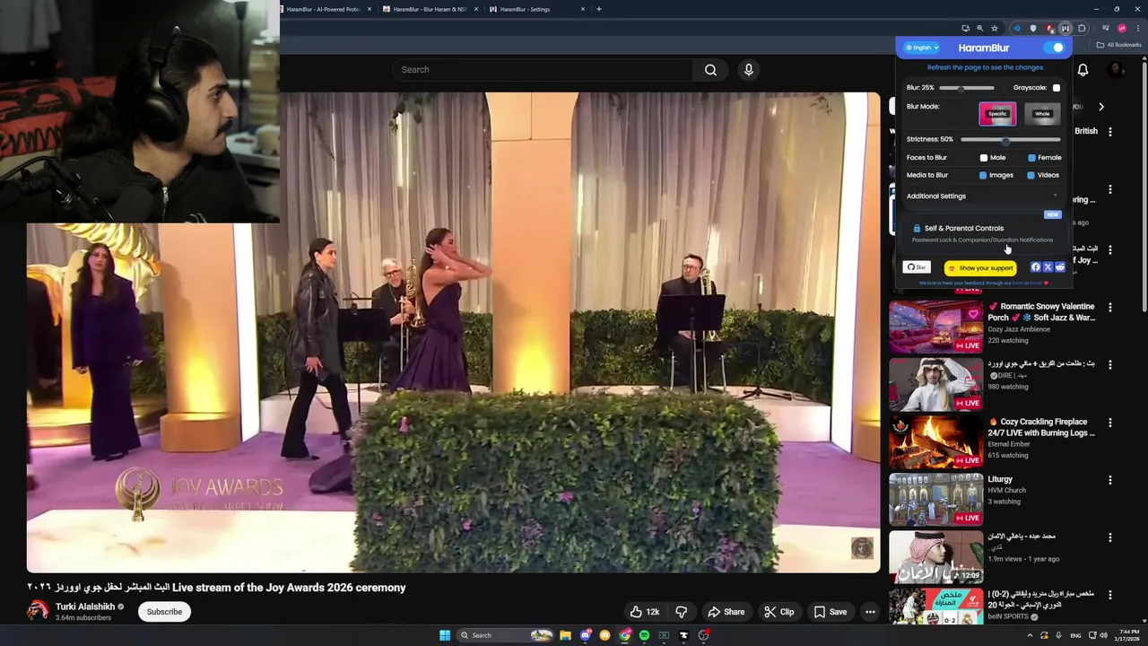Image resolution: width=1148 pixels, height=646 pixels.
Task: Adjust the Strictness 50% slider
Action: 1010,140
